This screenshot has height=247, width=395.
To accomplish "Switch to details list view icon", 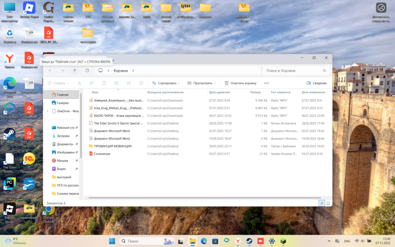I will tap(322, 203).
